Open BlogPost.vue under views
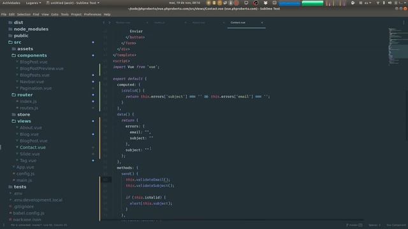Image resolution: width=408 pixels, height=229 pixels. (34, 141)
